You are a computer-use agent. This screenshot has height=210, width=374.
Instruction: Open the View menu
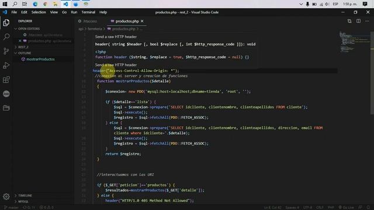point(54,12)
